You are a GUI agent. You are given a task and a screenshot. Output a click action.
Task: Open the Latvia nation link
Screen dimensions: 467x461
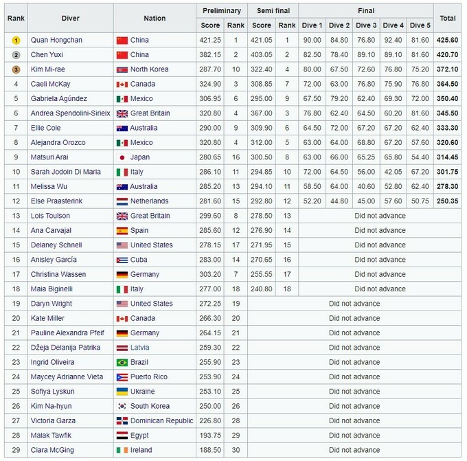click(140, 348)
